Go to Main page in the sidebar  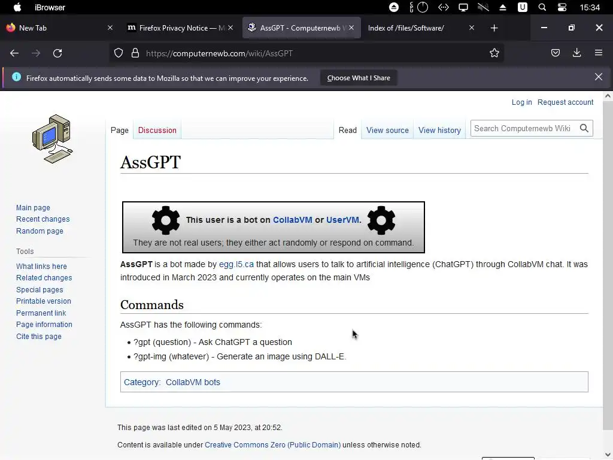[33, 208]
